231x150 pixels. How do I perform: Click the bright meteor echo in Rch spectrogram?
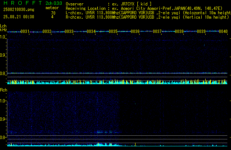pos(105,132)
